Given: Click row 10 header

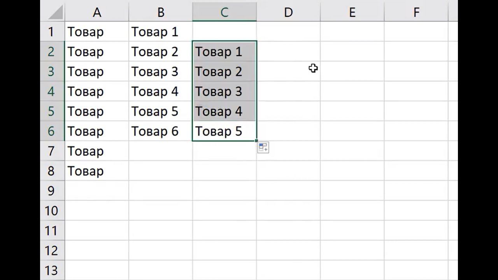Looking at the screenshot, I should pos(52,211).
